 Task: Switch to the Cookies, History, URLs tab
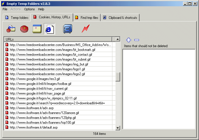(x=52, y=17)
